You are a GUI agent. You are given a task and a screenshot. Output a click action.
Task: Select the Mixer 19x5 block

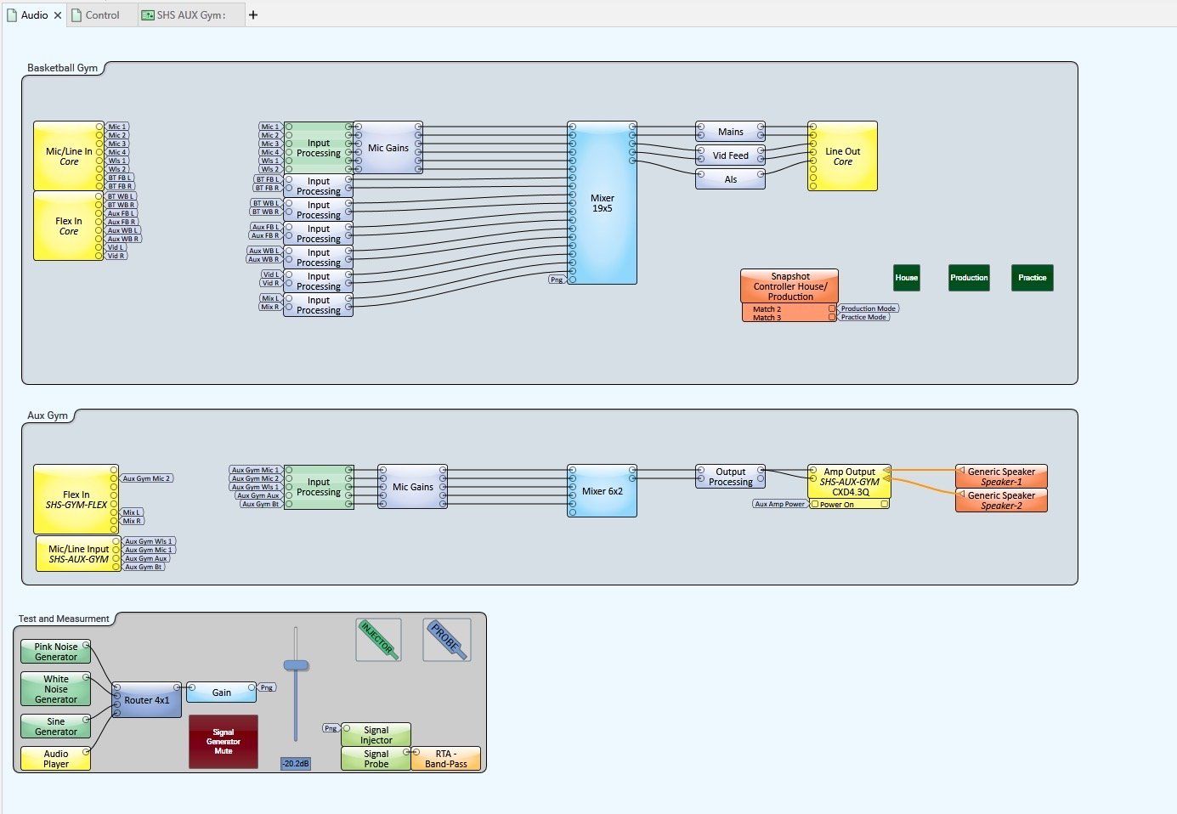click(602, 203)
